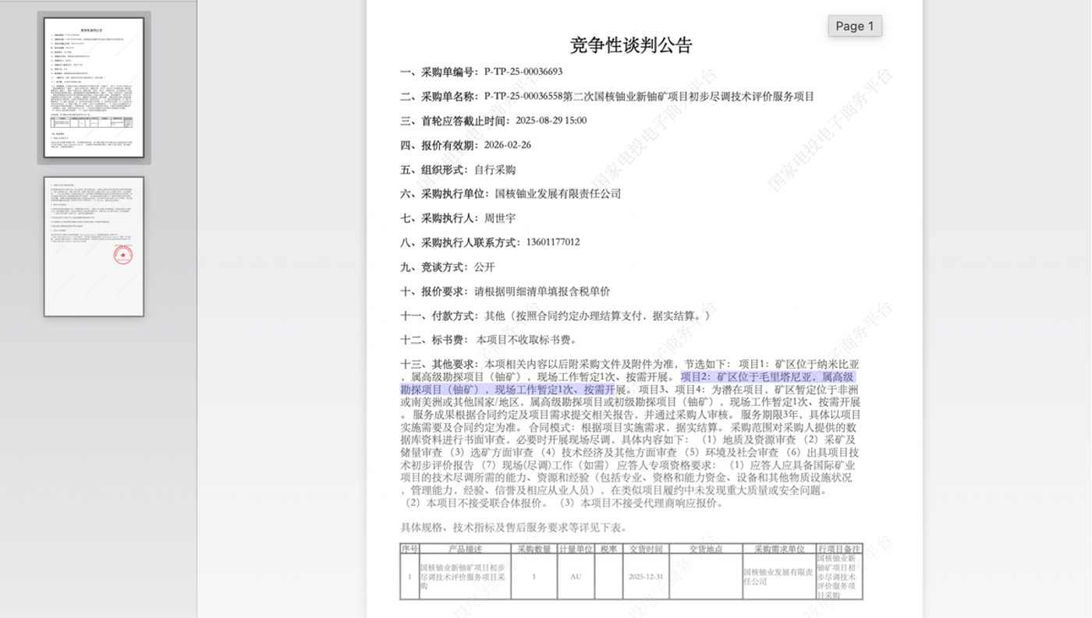Click the table header '计量单位'

pos(575,549)
